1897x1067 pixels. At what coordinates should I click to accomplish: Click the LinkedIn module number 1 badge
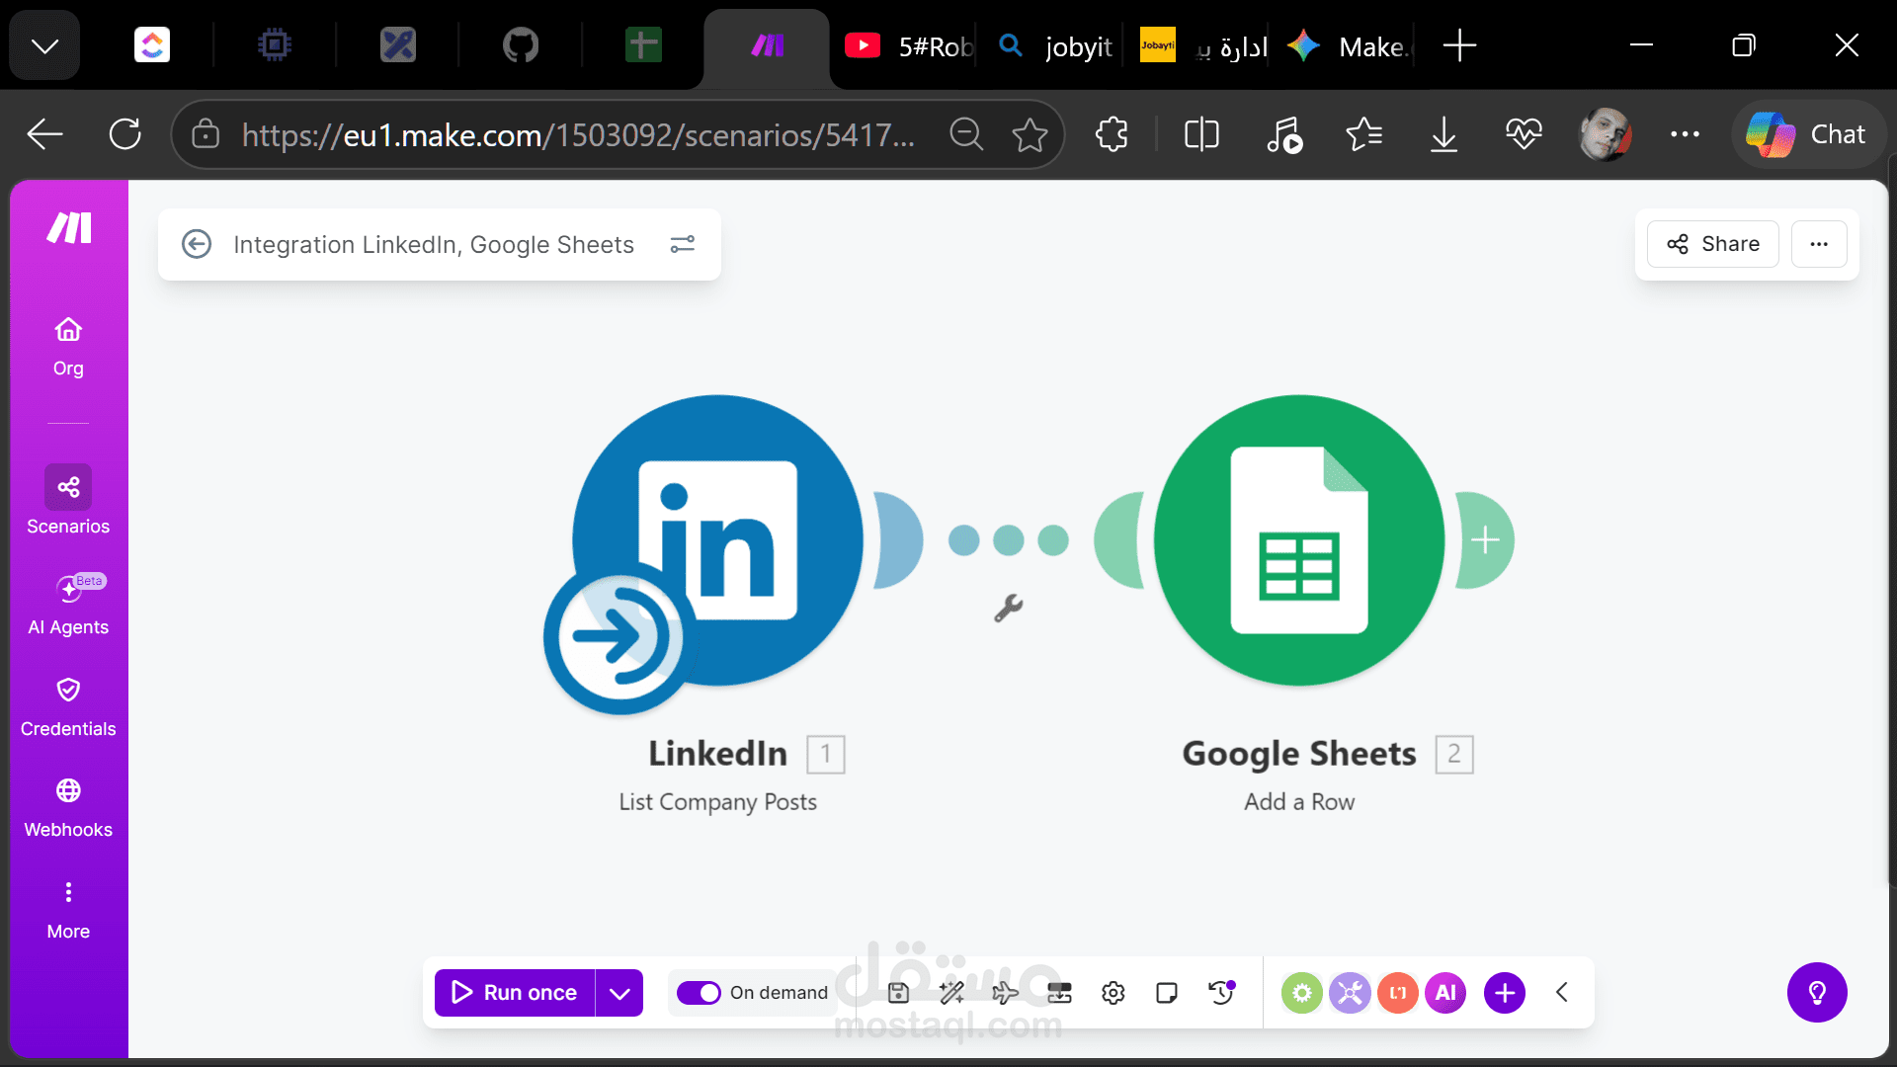coord(826,755)
